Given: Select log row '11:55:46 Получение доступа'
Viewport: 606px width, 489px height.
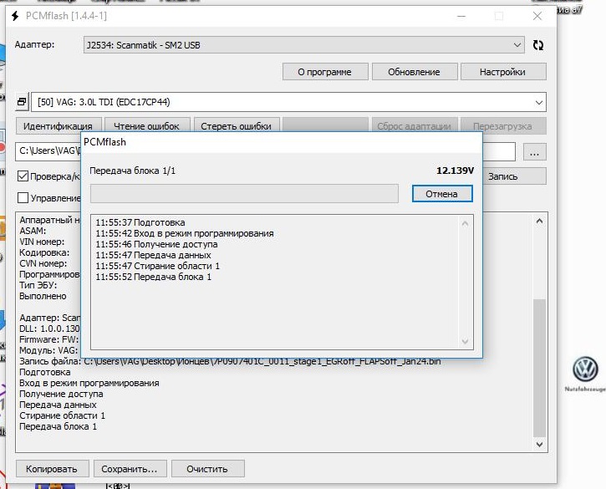Looking at the screenshot, I should click(x=156, y=244).
